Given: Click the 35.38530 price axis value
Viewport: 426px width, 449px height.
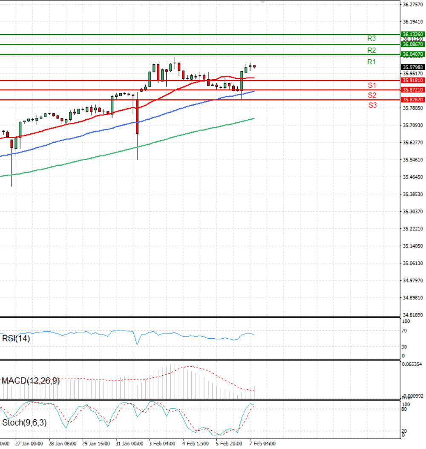Looking at the screenshot, I should point(413,194).
